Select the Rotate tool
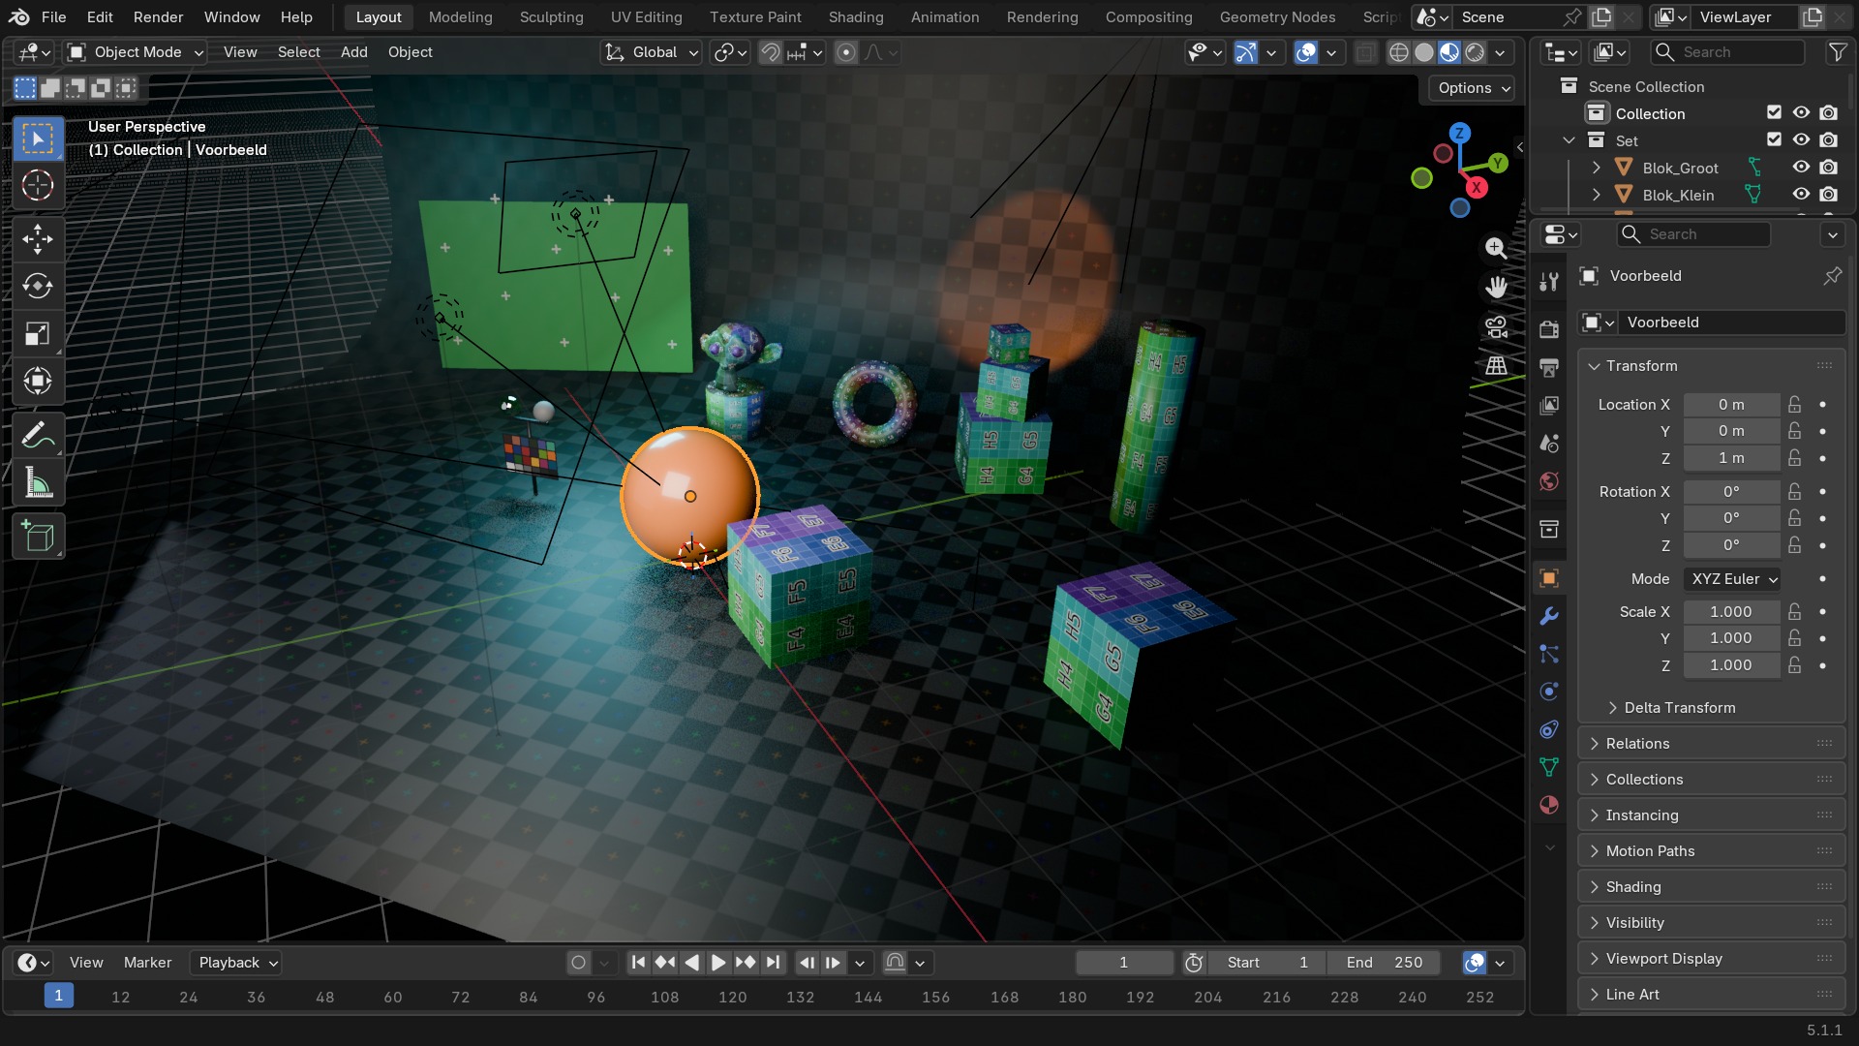The width and height of the screenshot is (1859, 1046). point(38,286)
